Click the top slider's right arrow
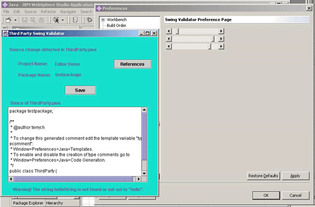Screen dimensions: 315x207 coord(221,31)
